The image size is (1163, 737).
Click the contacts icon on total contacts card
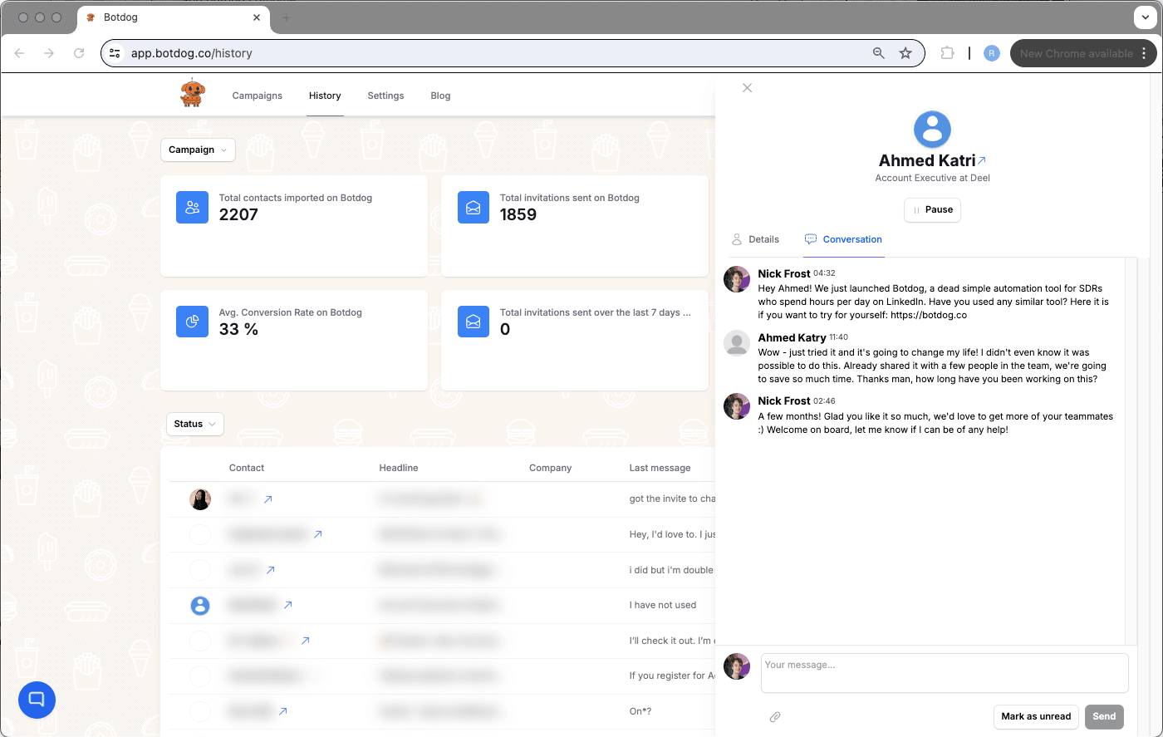192,207
